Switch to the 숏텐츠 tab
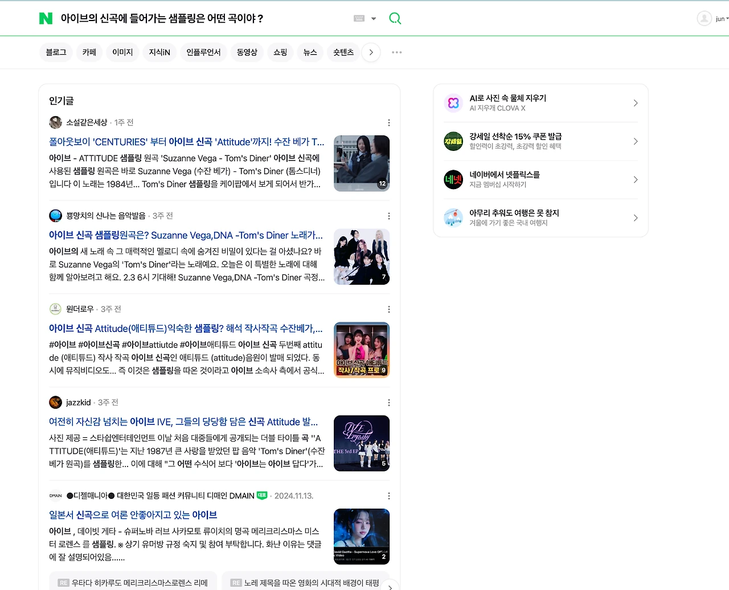This screenshot has width=729, height=590. [343, 52]
